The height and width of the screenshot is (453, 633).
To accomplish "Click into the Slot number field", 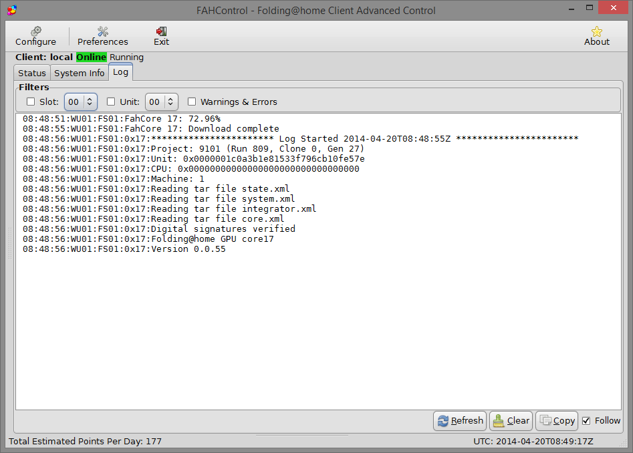I will 75,102.
